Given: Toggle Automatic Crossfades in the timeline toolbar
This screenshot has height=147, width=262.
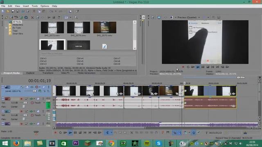Looking at the screenshot, I should tap(179, 133).
